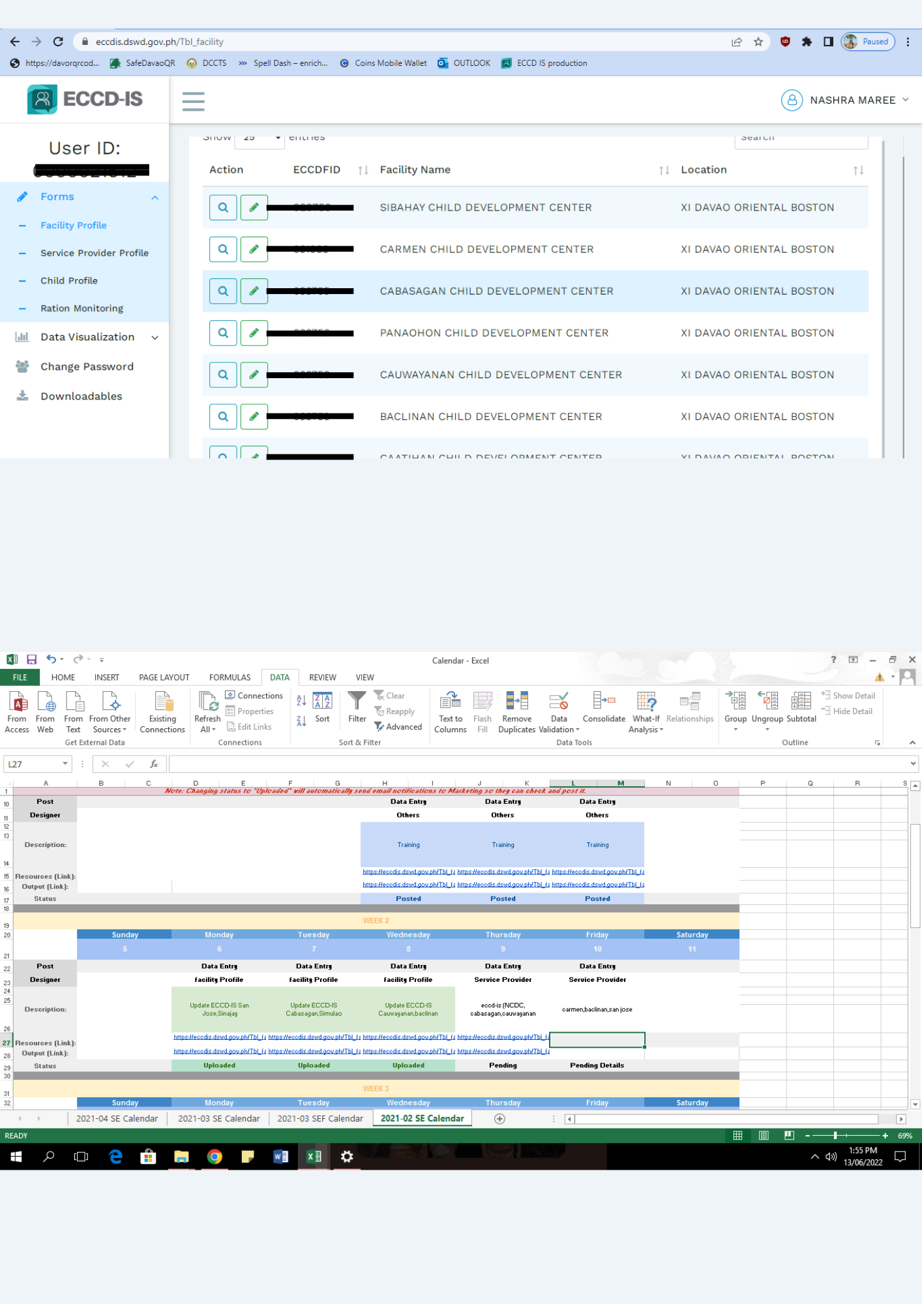Open Ration Monitoring form
This screenshot has width=922, height=1304.
point(82,308)
